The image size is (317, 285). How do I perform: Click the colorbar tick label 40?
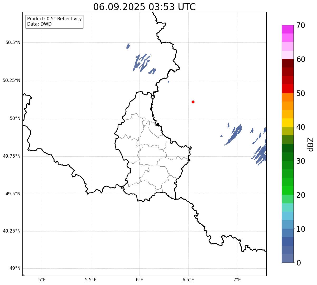point(301,127)
